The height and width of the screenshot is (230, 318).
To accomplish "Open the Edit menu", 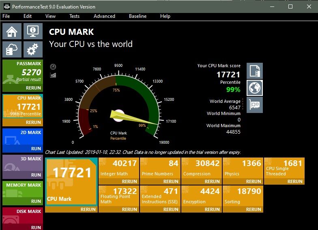I will pos(28,16).
